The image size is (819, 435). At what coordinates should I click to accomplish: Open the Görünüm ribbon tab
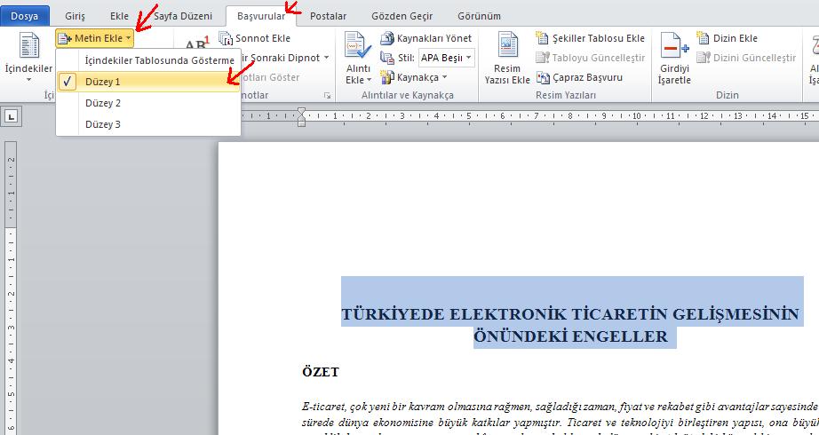tap(479, 16)
